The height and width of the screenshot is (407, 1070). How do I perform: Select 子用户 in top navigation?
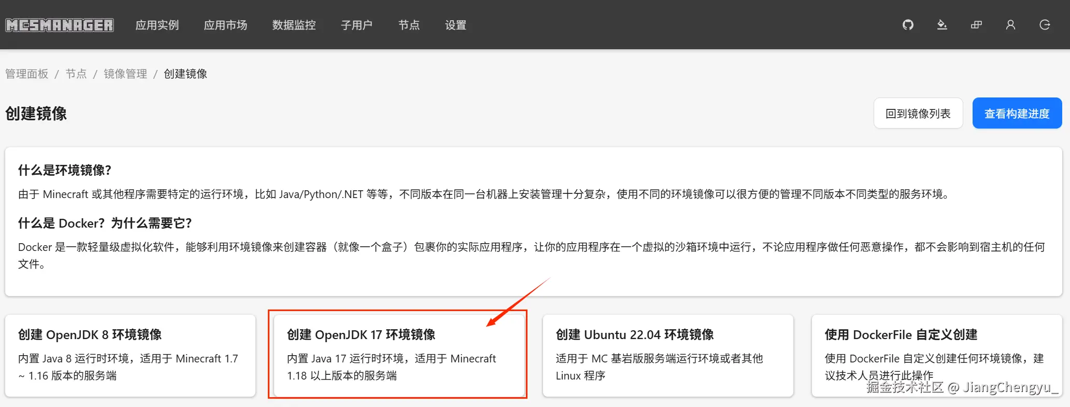356,25
